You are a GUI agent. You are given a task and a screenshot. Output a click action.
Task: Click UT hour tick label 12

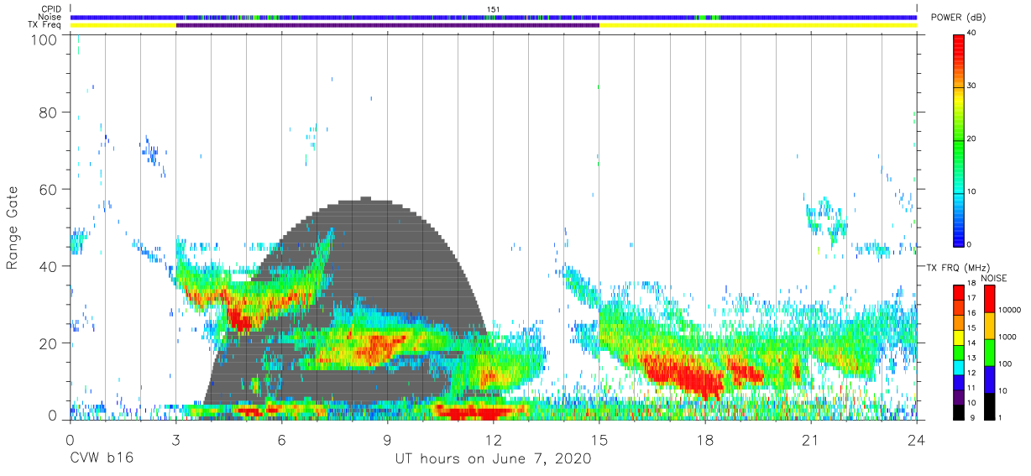[494, 439]
